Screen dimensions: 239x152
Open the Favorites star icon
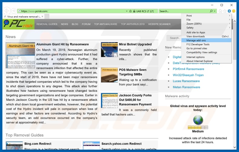point(225,11)
